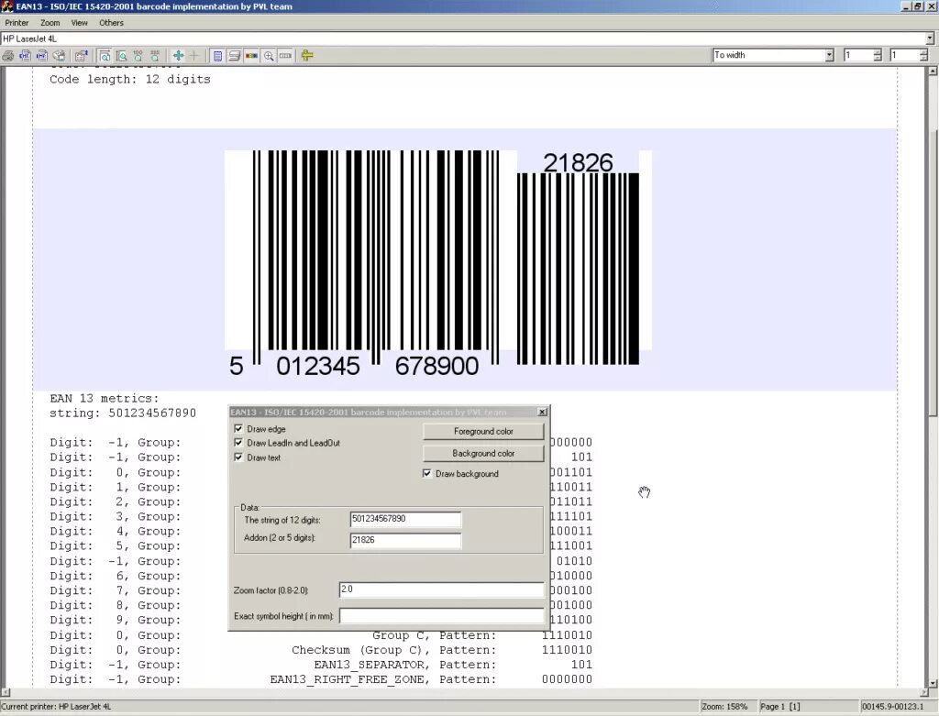The height and width of the screenshot is (716, 939).
Task: Click the 'EAN 13 metrics:' heading text
Action: point(105,398)
